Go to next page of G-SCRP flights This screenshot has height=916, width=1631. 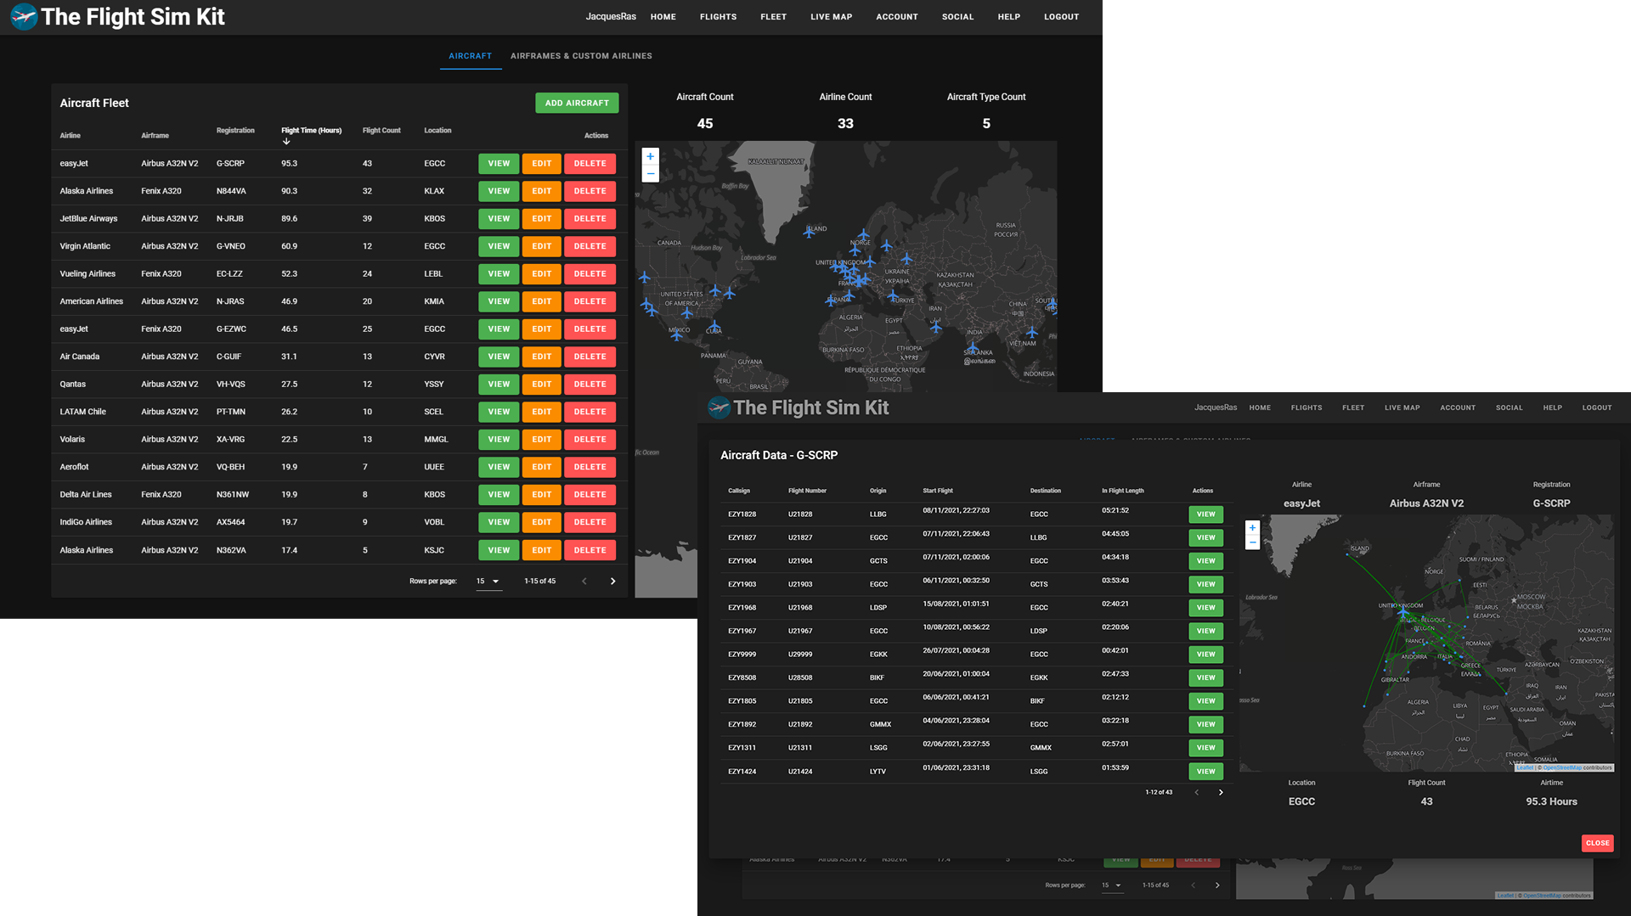(1221, 792)
